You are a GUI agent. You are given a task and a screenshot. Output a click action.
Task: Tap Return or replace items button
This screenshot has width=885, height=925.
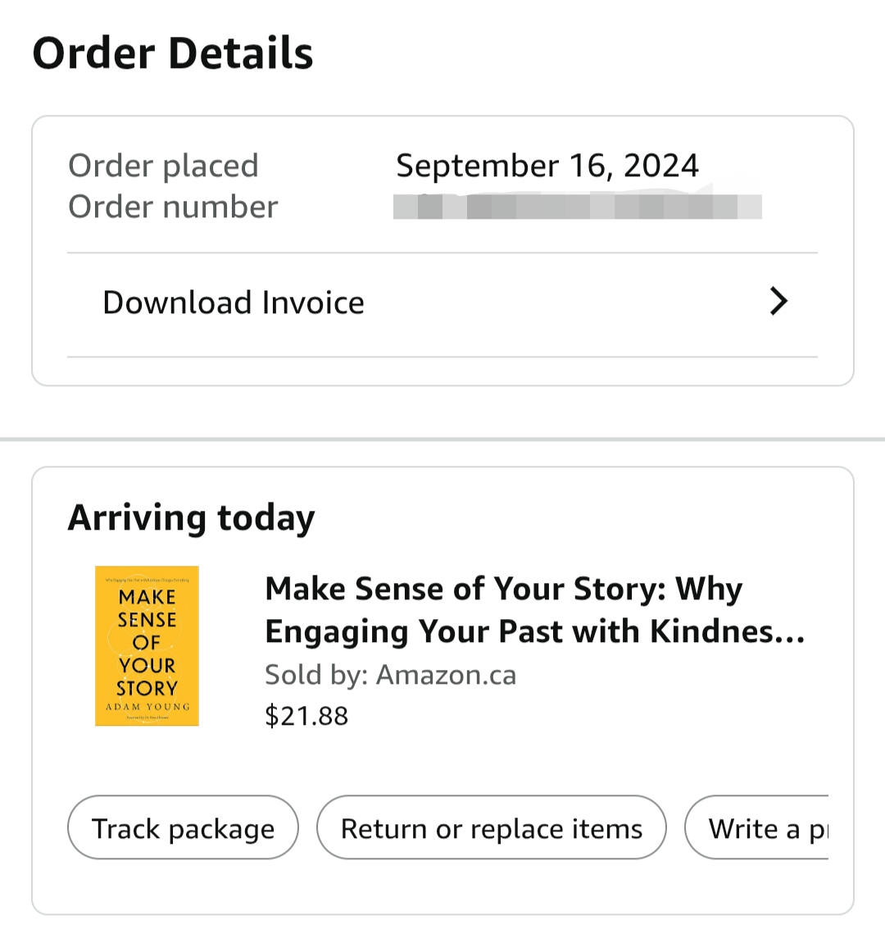491,828
